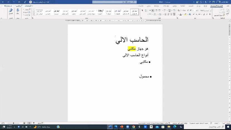231x130 pixels.
Task: Expand the styles gallery with the More arrow
Action: coord(34,14)
